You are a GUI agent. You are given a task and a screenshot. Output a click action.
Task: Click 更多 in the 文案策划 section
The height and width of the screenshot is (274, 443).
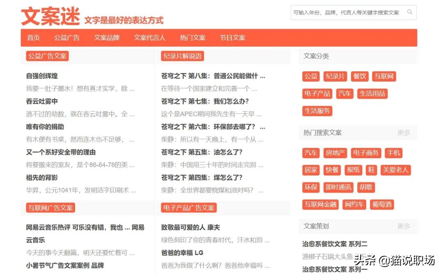click(x=404, y=226)
